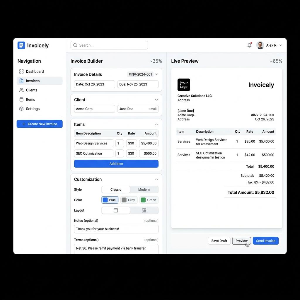
Task: Click the #INV-2024-001 invoice number tag
Action: 140,74
